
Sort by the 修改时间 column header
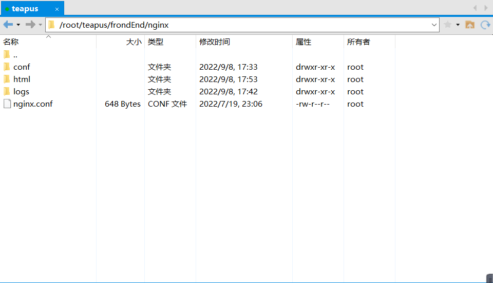click(215, 42)
